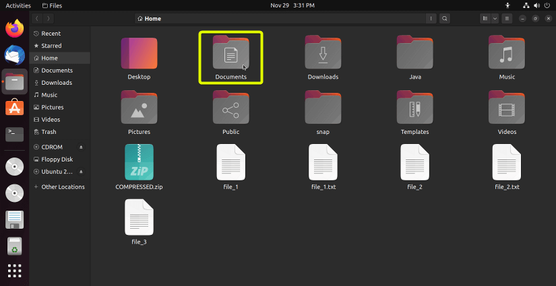Go back with the back arrow
Image resolution: width=556 pixels, height=286 pixels.
pos(37,19)
